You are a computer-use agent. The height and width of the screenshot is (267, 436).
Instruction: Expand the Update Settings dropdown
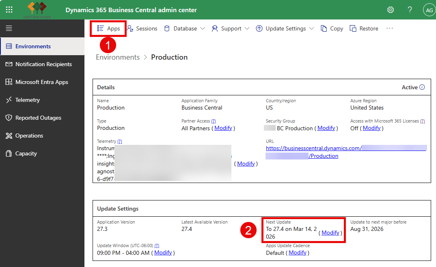(x=285, y=28)
